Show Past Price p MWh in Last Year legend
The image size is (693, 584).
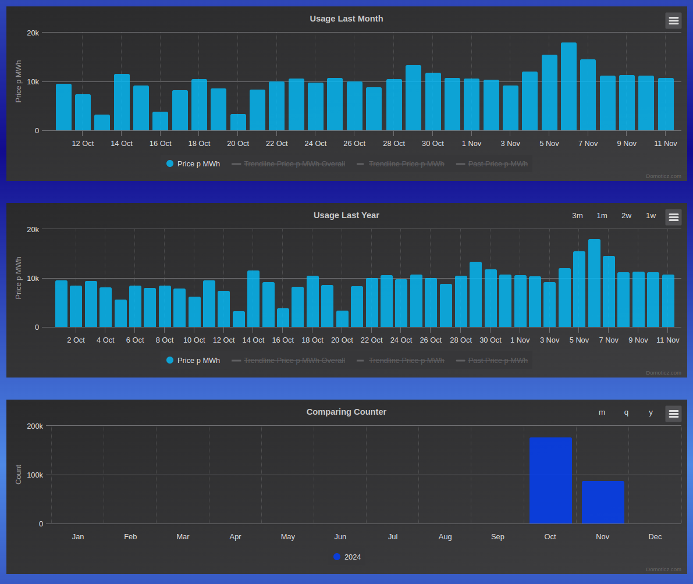[492, 361]
